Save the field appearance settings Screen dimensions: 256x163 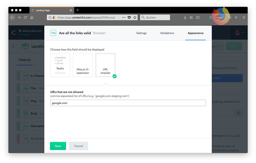[58, 146]
